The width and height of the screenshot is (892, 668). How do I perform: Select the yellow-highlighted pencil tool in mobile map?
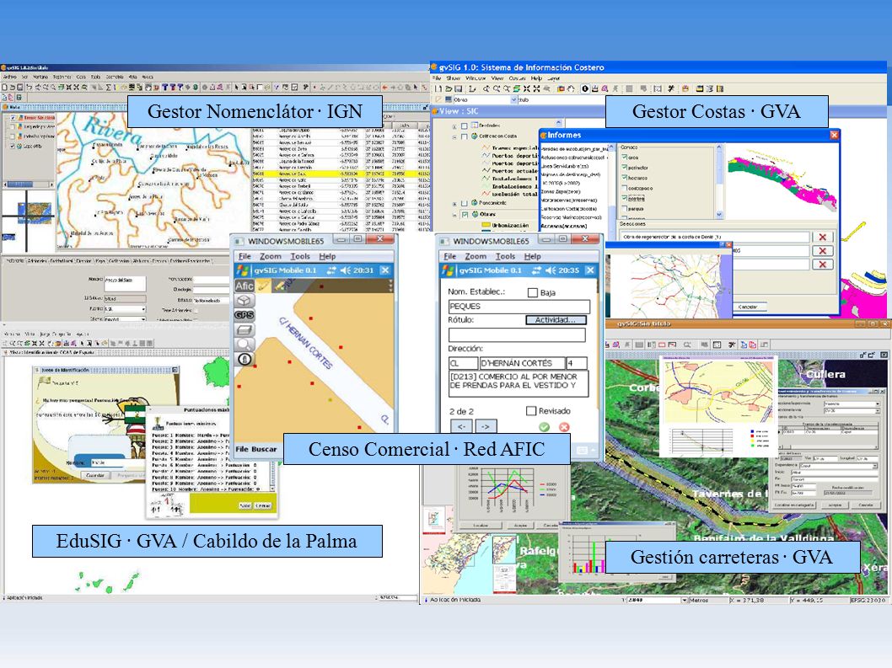tap(263, 286)
